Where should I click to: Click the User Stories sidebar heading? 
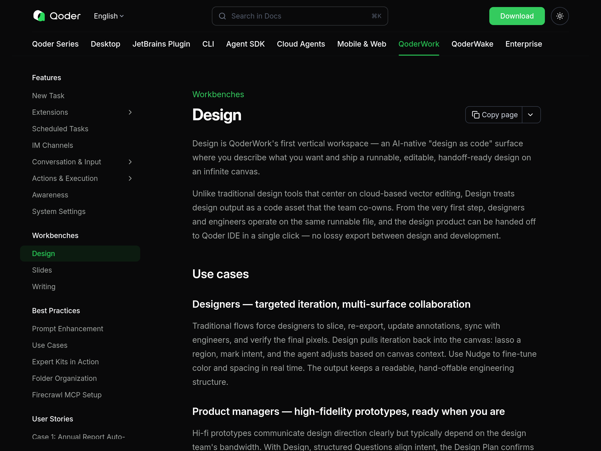tap(52, 419)
